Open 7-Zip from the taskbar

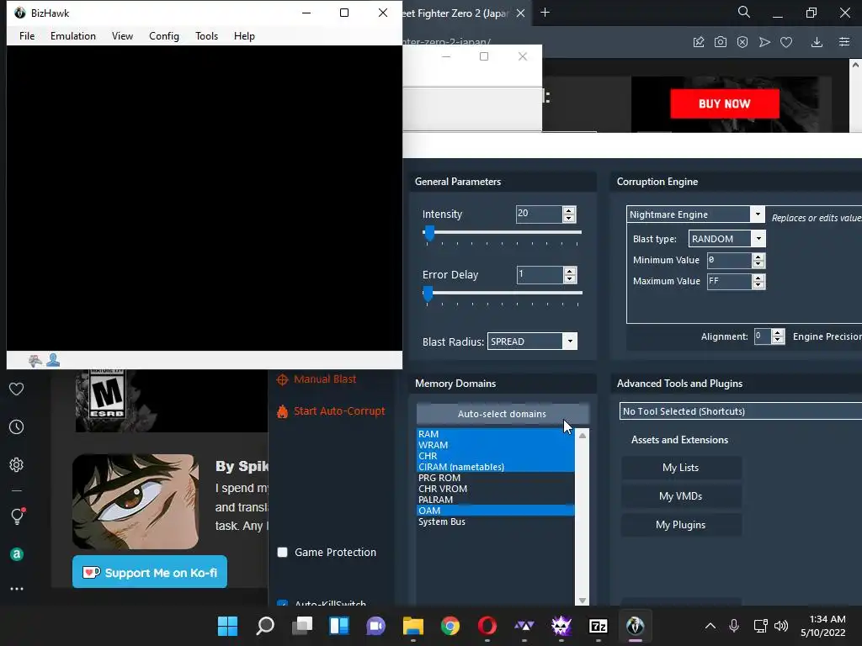click(x=599, y=626)
